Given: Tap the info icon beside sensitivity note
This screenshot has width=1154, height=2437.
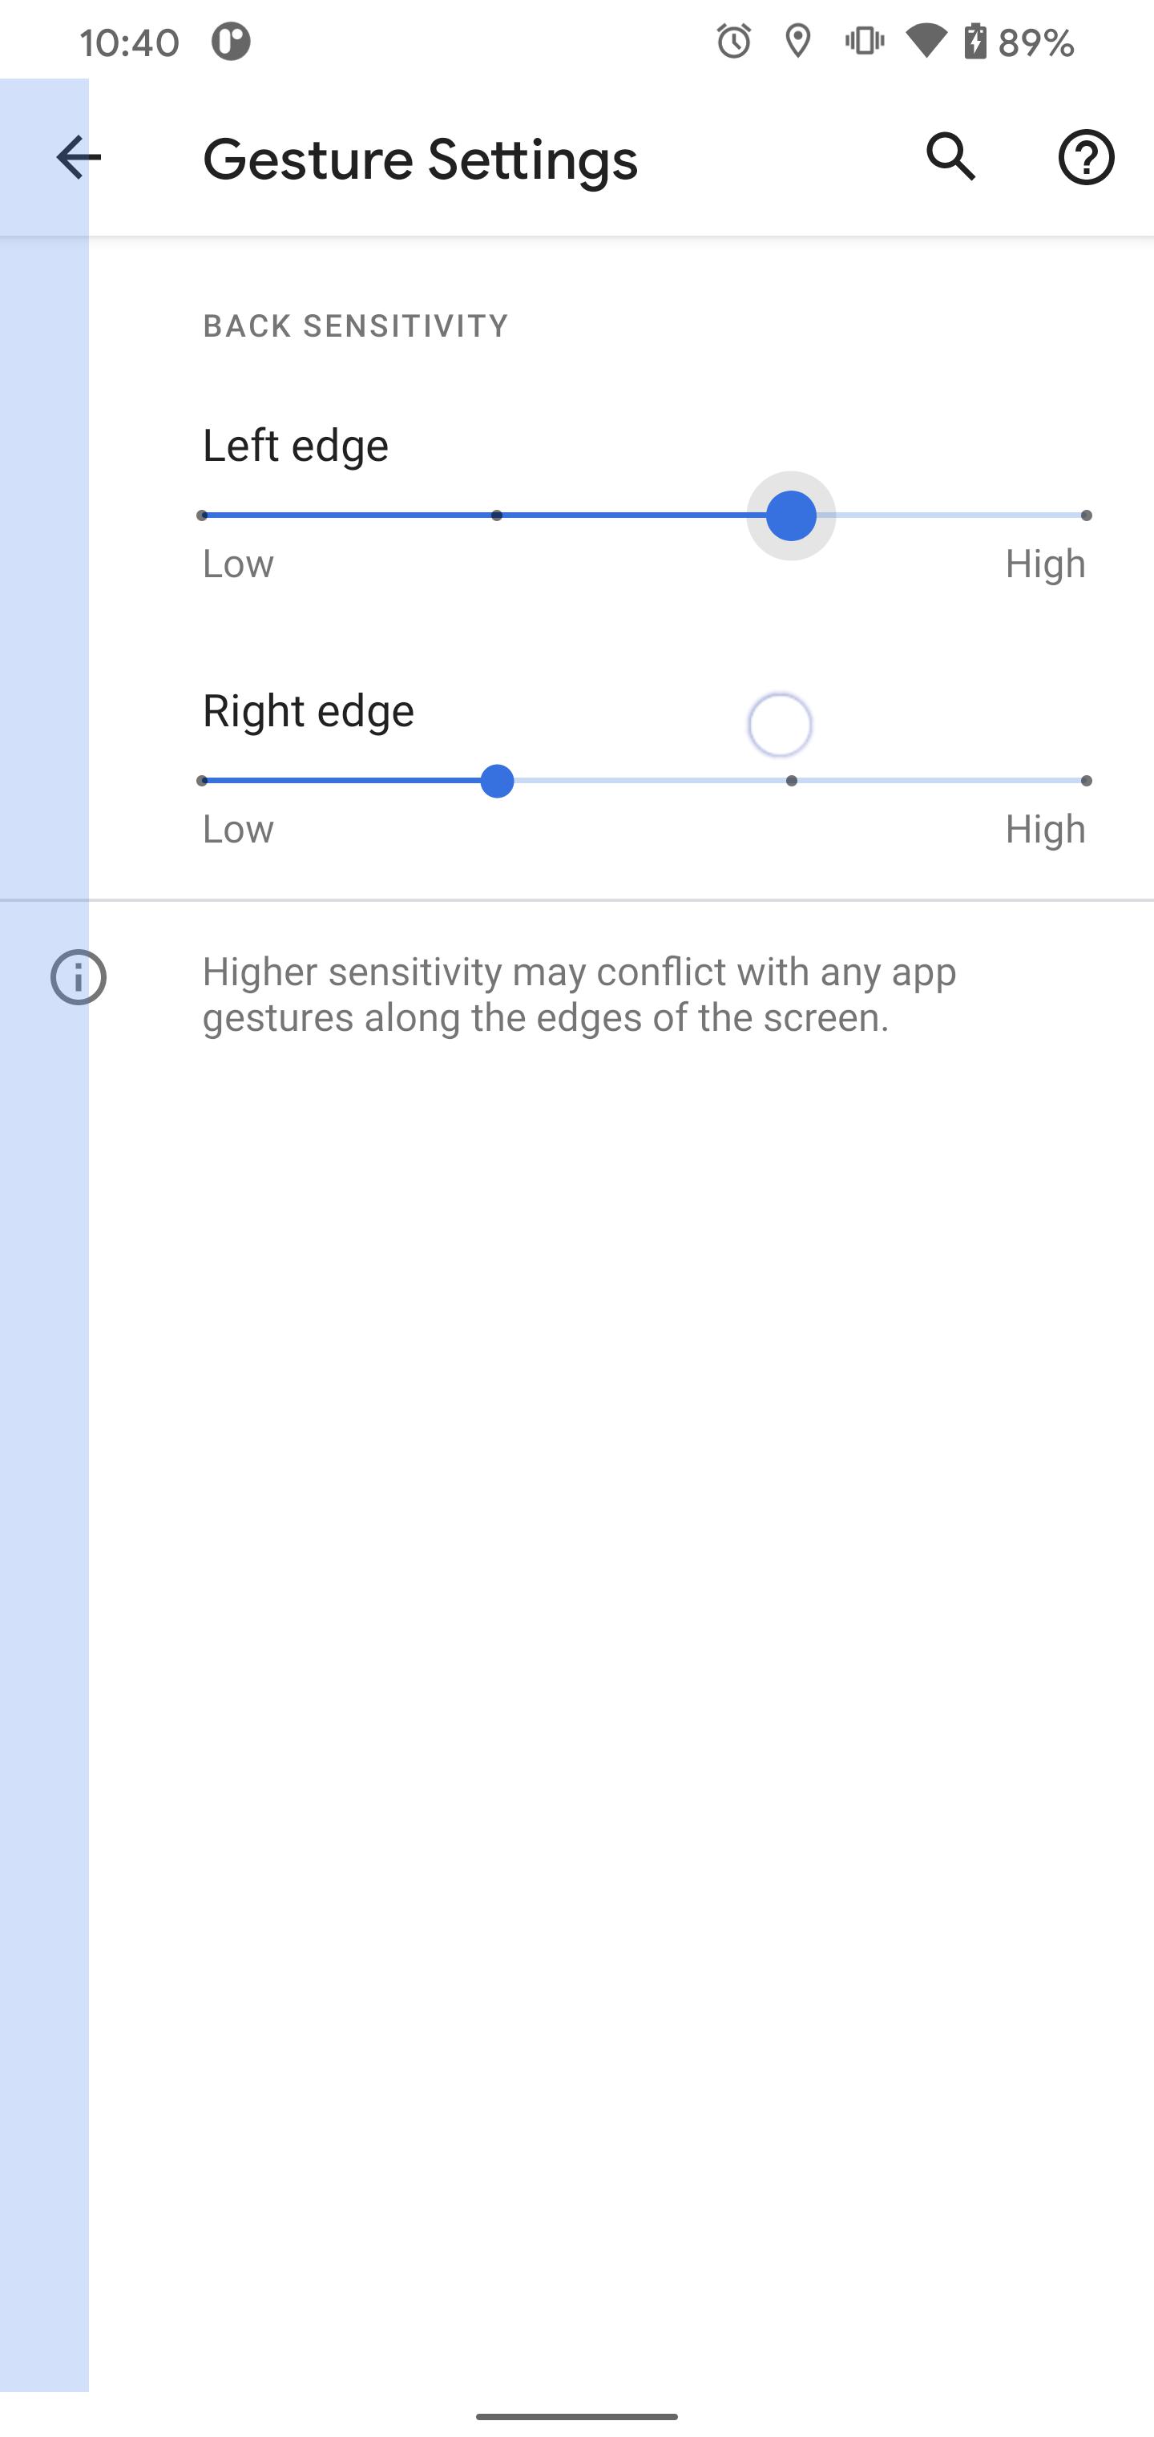Looking at the screenshot, I should pos(79,977).
